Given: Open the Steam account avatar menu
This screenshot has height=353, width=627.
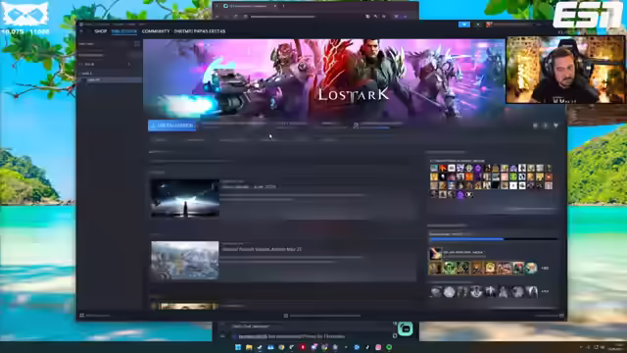Looking at the screenshot, I should [489, 25].
